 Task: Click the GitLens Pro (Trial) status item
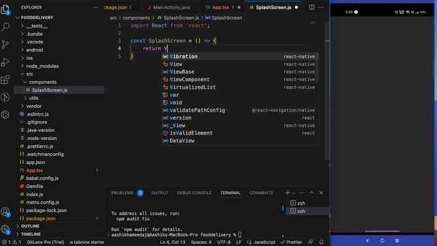tap(46, 242)
